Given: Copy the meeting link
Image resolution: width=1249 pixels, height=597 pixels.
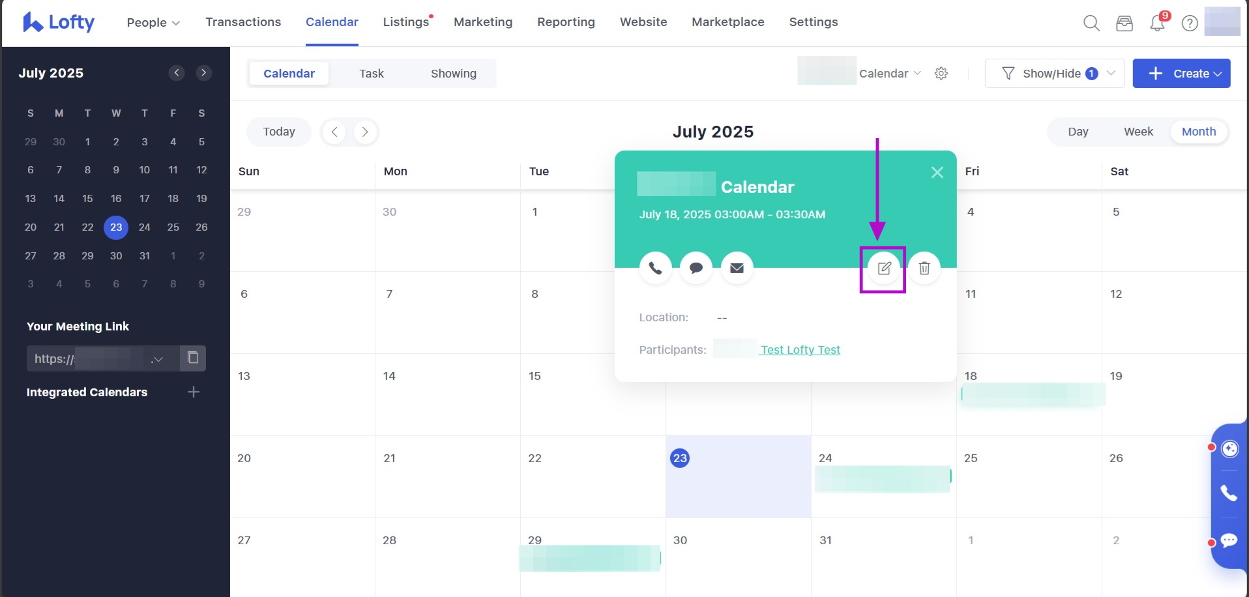Looking at the screenshot, I should point(193,358).
